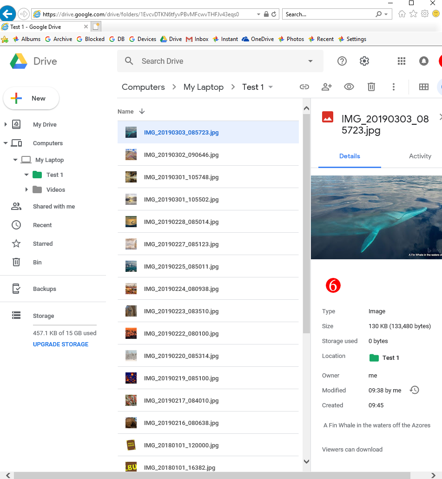This screenshot has width=442, height=479.
Task: Open Storage in the sidebar
Action: click(43, 316)
